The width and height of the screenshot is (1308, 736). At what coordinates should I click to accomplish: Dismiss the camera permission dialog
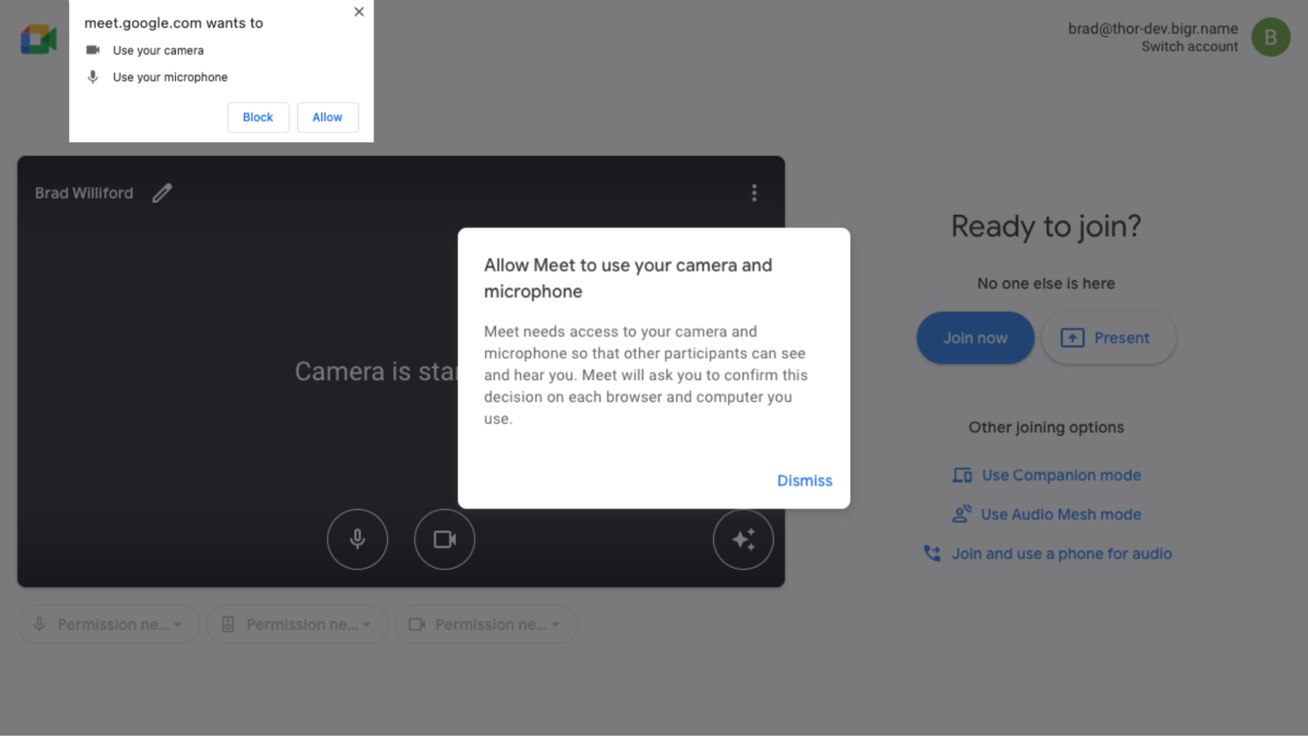[804, 480]
